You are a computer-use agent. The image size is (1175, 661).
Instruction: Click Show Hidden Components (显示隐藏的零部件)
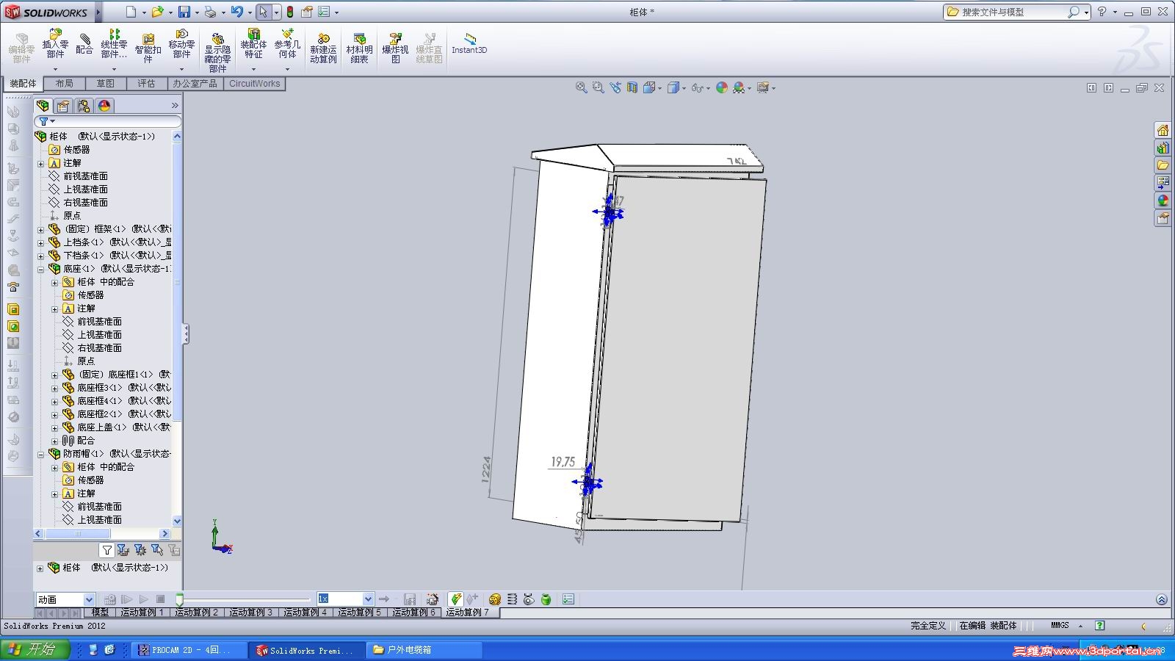(x=217, y=53)
